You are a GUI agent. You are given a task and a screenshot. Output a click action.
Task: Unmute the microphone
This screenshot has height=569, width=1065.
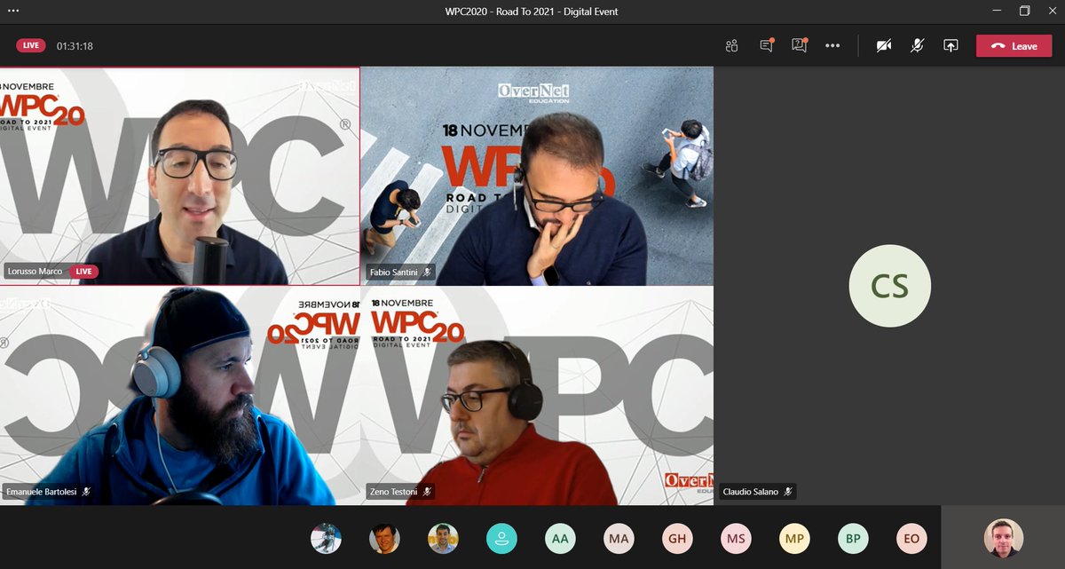pos(917,46)
